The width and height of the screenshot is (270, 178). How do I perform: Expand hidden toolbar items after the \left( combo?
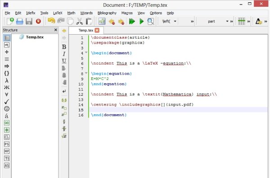click(x=192, y=21)
